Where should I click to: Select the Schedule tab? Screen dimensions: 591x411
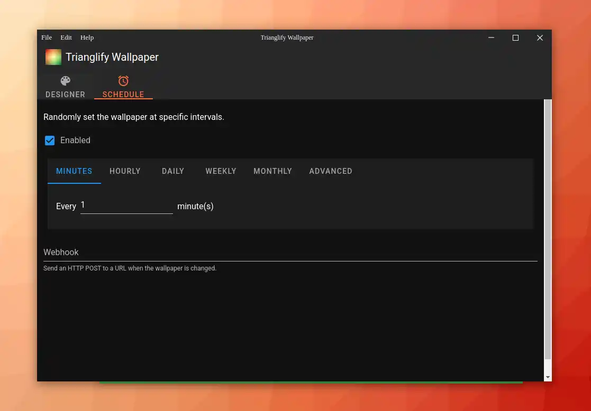tap(123, 87)
